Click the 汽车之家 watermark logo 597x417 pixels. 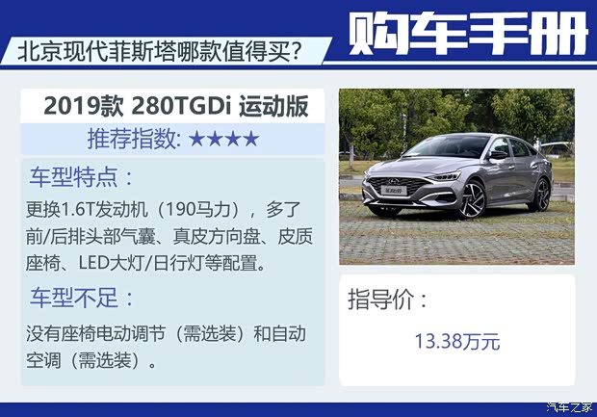point(570,407)
